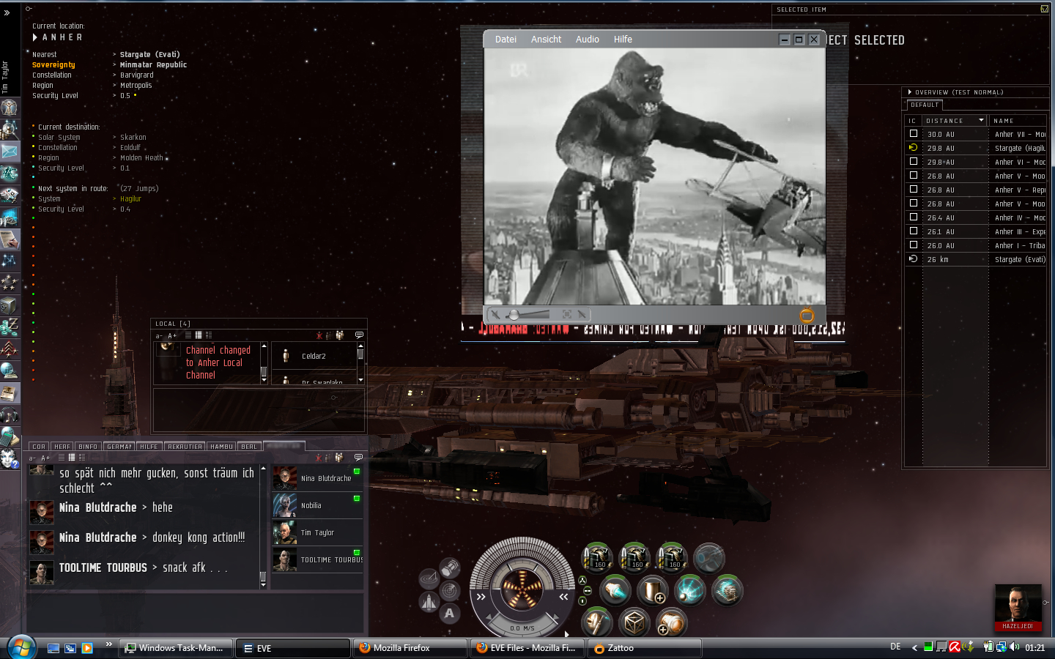The width and height of the screenshot is (1055, 659).
Task: Click the >> arrows left of the capacitor
Action: point(481,597)
